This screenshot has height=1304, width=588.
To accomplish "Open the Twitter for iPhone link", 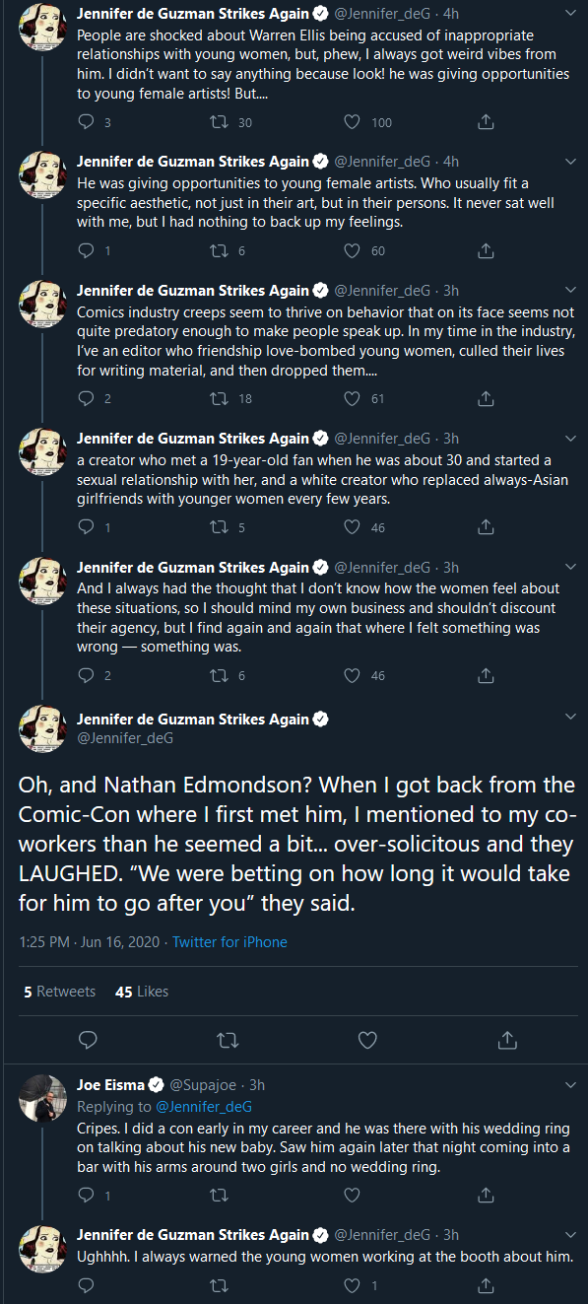I will pos(229,942).
